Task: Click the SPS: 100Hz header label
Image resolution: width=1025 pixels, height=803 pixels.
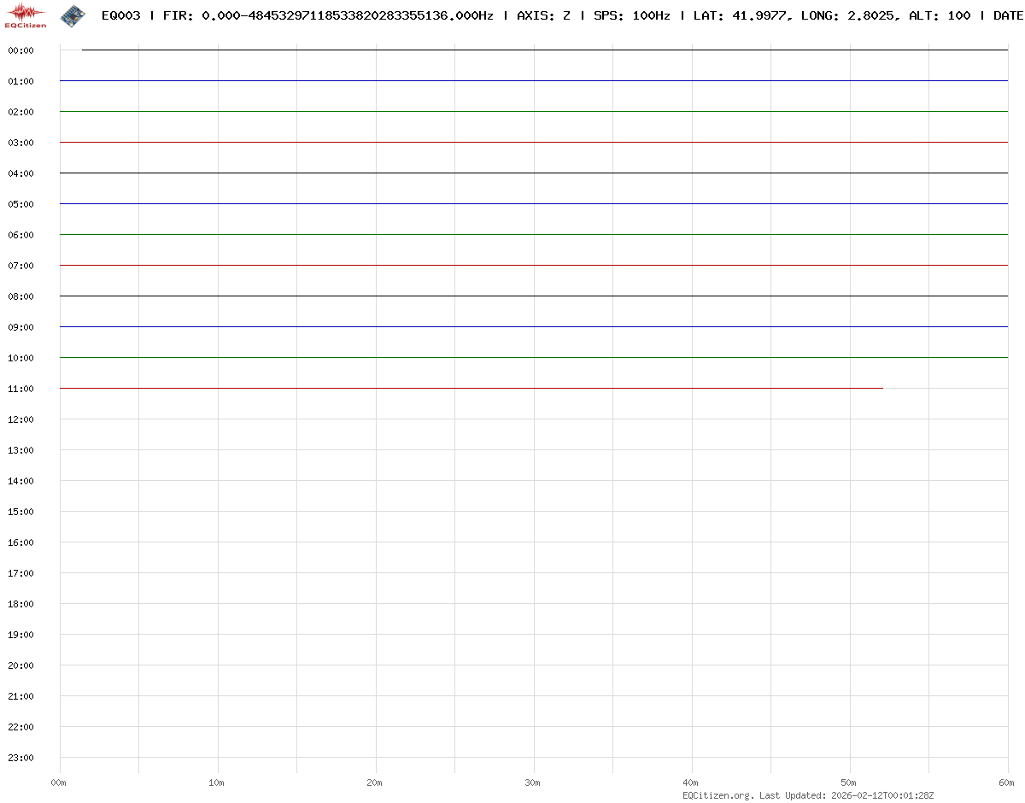Action: point(631,15)
